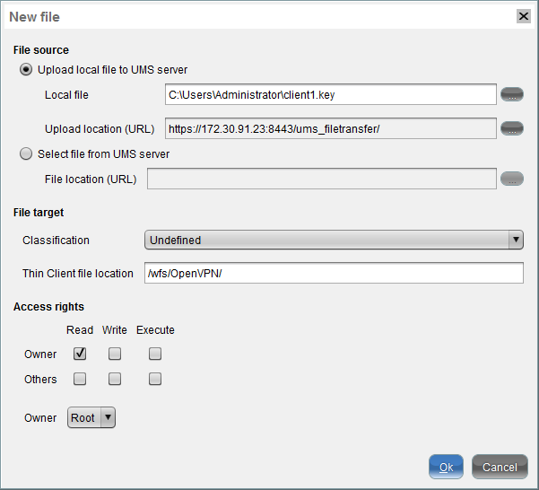Check Others Write permission
Image resolution: width=539 pixels, height=490 pixels.
click(x=115, y=379)
